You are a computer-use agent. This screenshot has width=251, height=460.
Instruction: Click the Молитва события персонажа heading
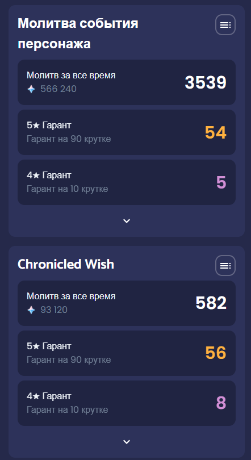[78, 34]
